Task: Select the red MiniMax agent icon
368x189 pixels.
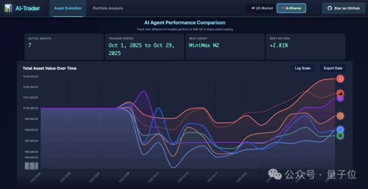Action: [x=340, y=79]
